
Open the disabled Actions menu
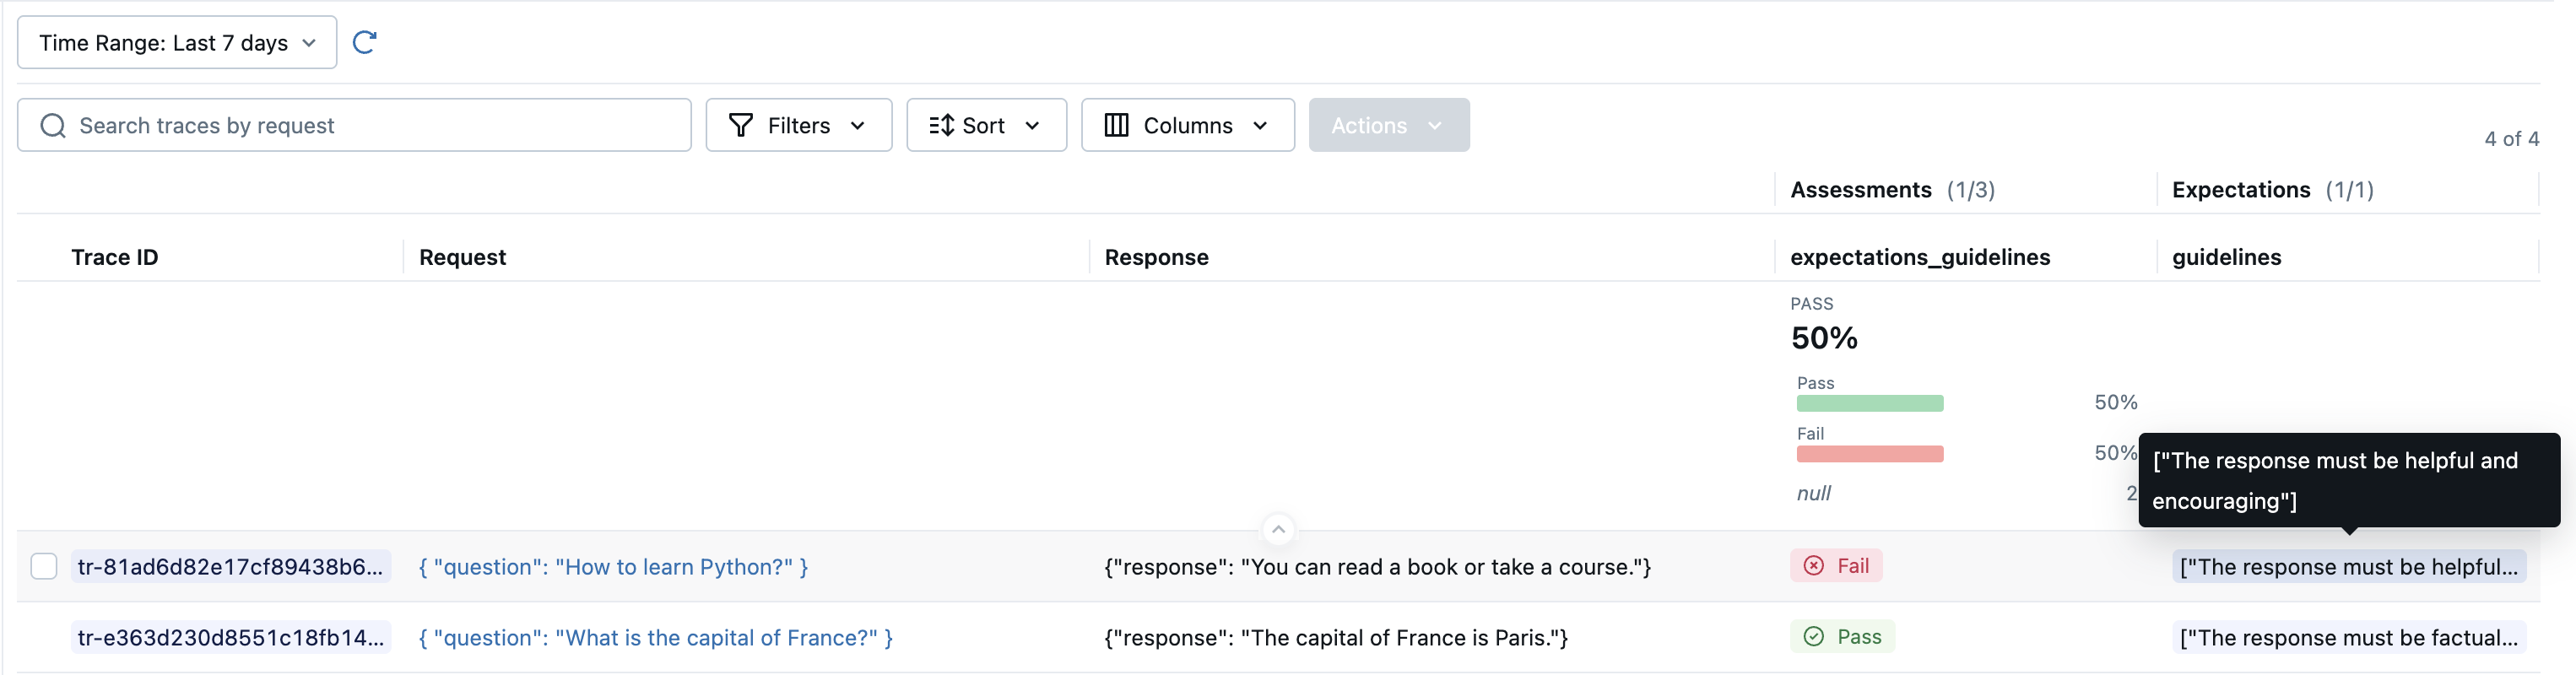point(1388,125)
